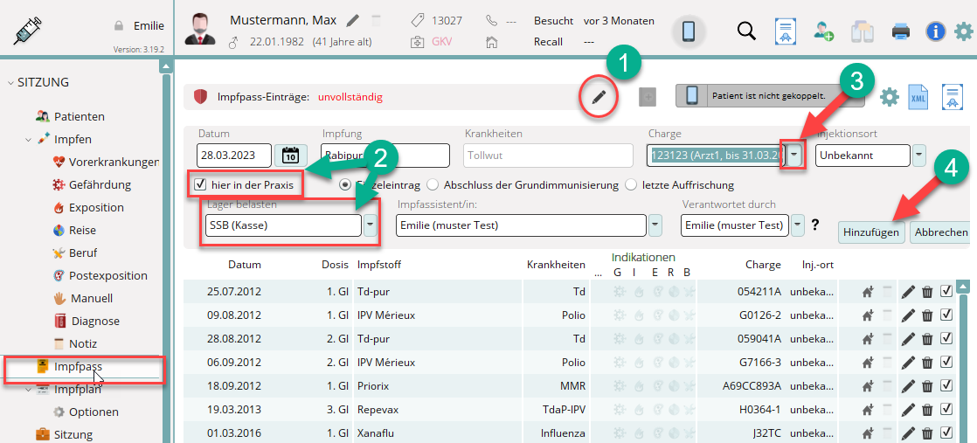The image size is (977, 443).
Task: Toggle the 'hier in der Praxis' checkbox
Action: pos(200,184)
